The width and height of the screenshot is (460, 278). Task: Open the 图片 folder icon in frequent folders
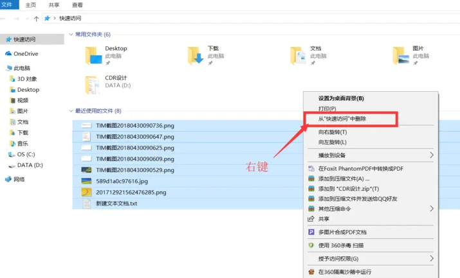[401, 56]
